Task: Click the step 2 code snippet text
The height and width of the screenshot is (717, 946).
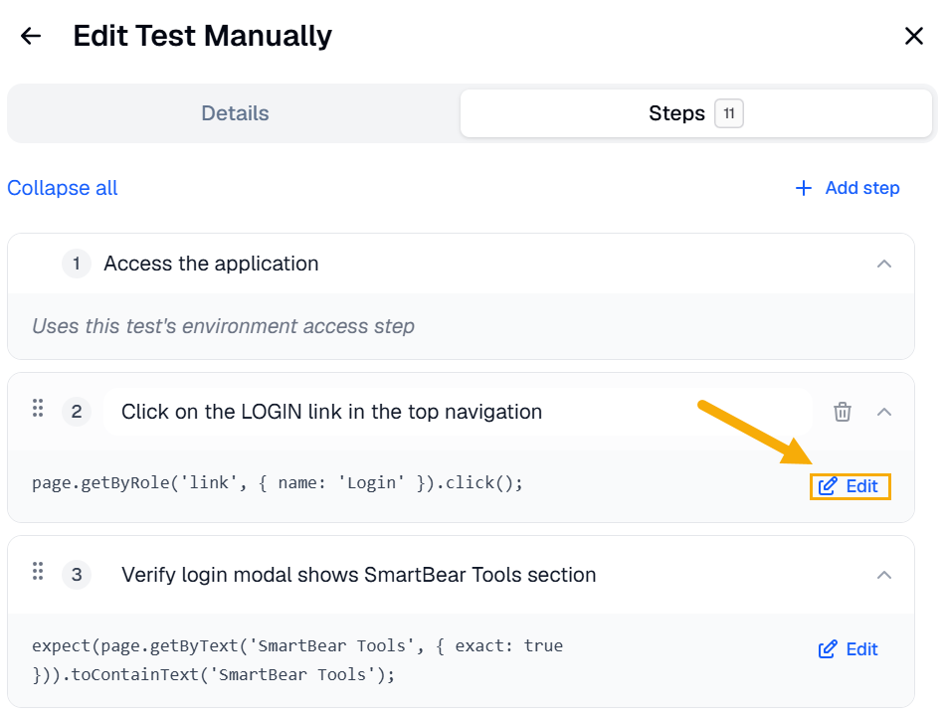Action: tap(278, 483)
